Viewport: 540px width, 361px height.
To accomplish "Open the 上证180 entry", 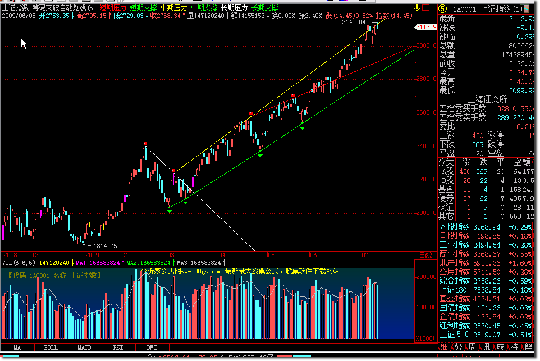I will click(x=487, y=290).
